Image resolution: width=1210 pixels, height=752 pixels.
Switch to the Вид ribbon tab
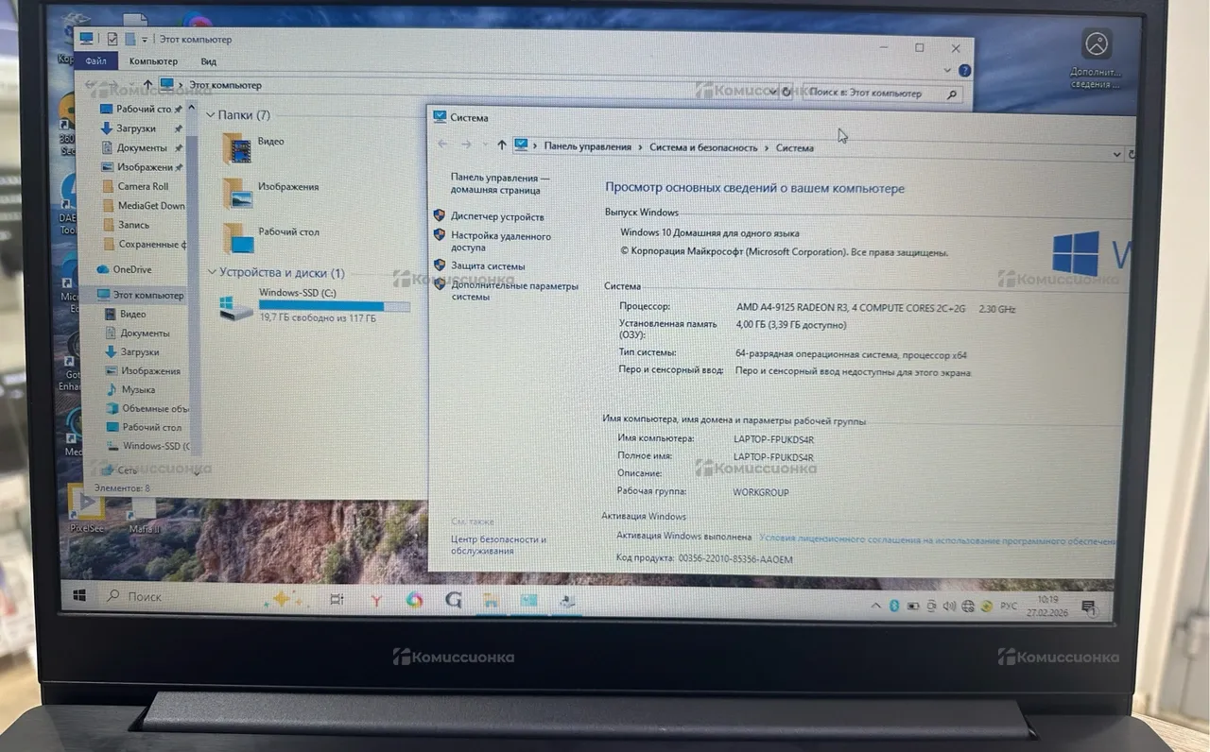[x=209, y=61]
